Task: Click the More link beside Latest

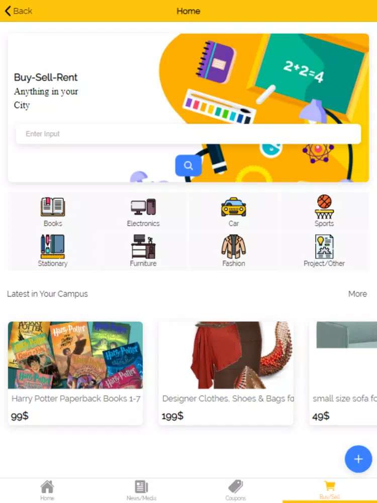Action: pyautogui.click(x=357, y=294)
